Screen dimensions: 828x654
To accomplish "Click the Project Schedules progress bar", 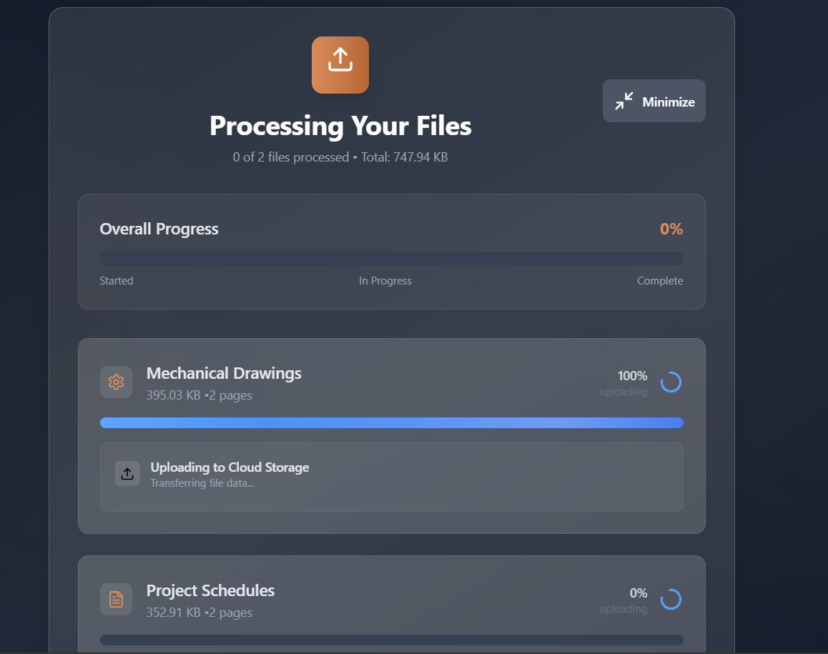I will point(391,640).
